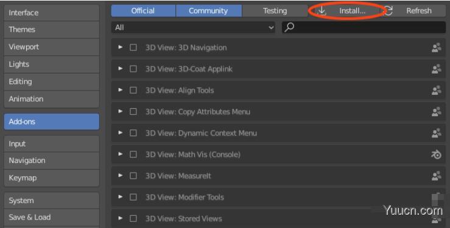Expand the Stored Views add-on details
This screenshot has width=450, height=228.
121,218
